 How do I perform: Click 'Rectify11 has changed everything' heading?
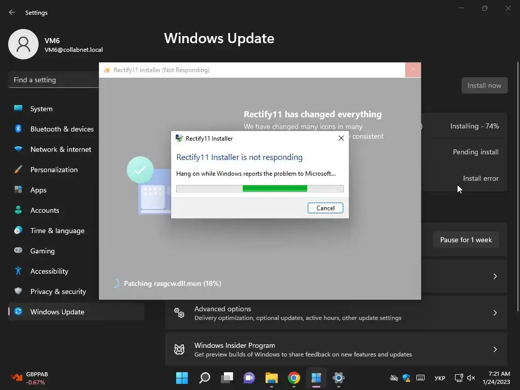coord(313,114)
